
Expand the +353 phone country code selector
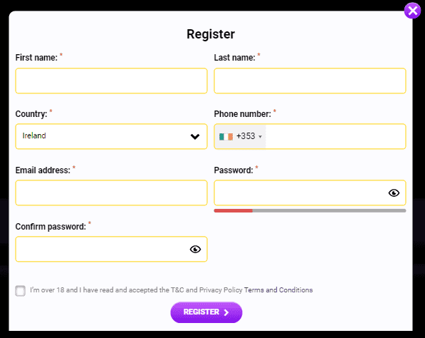(241, 136)
